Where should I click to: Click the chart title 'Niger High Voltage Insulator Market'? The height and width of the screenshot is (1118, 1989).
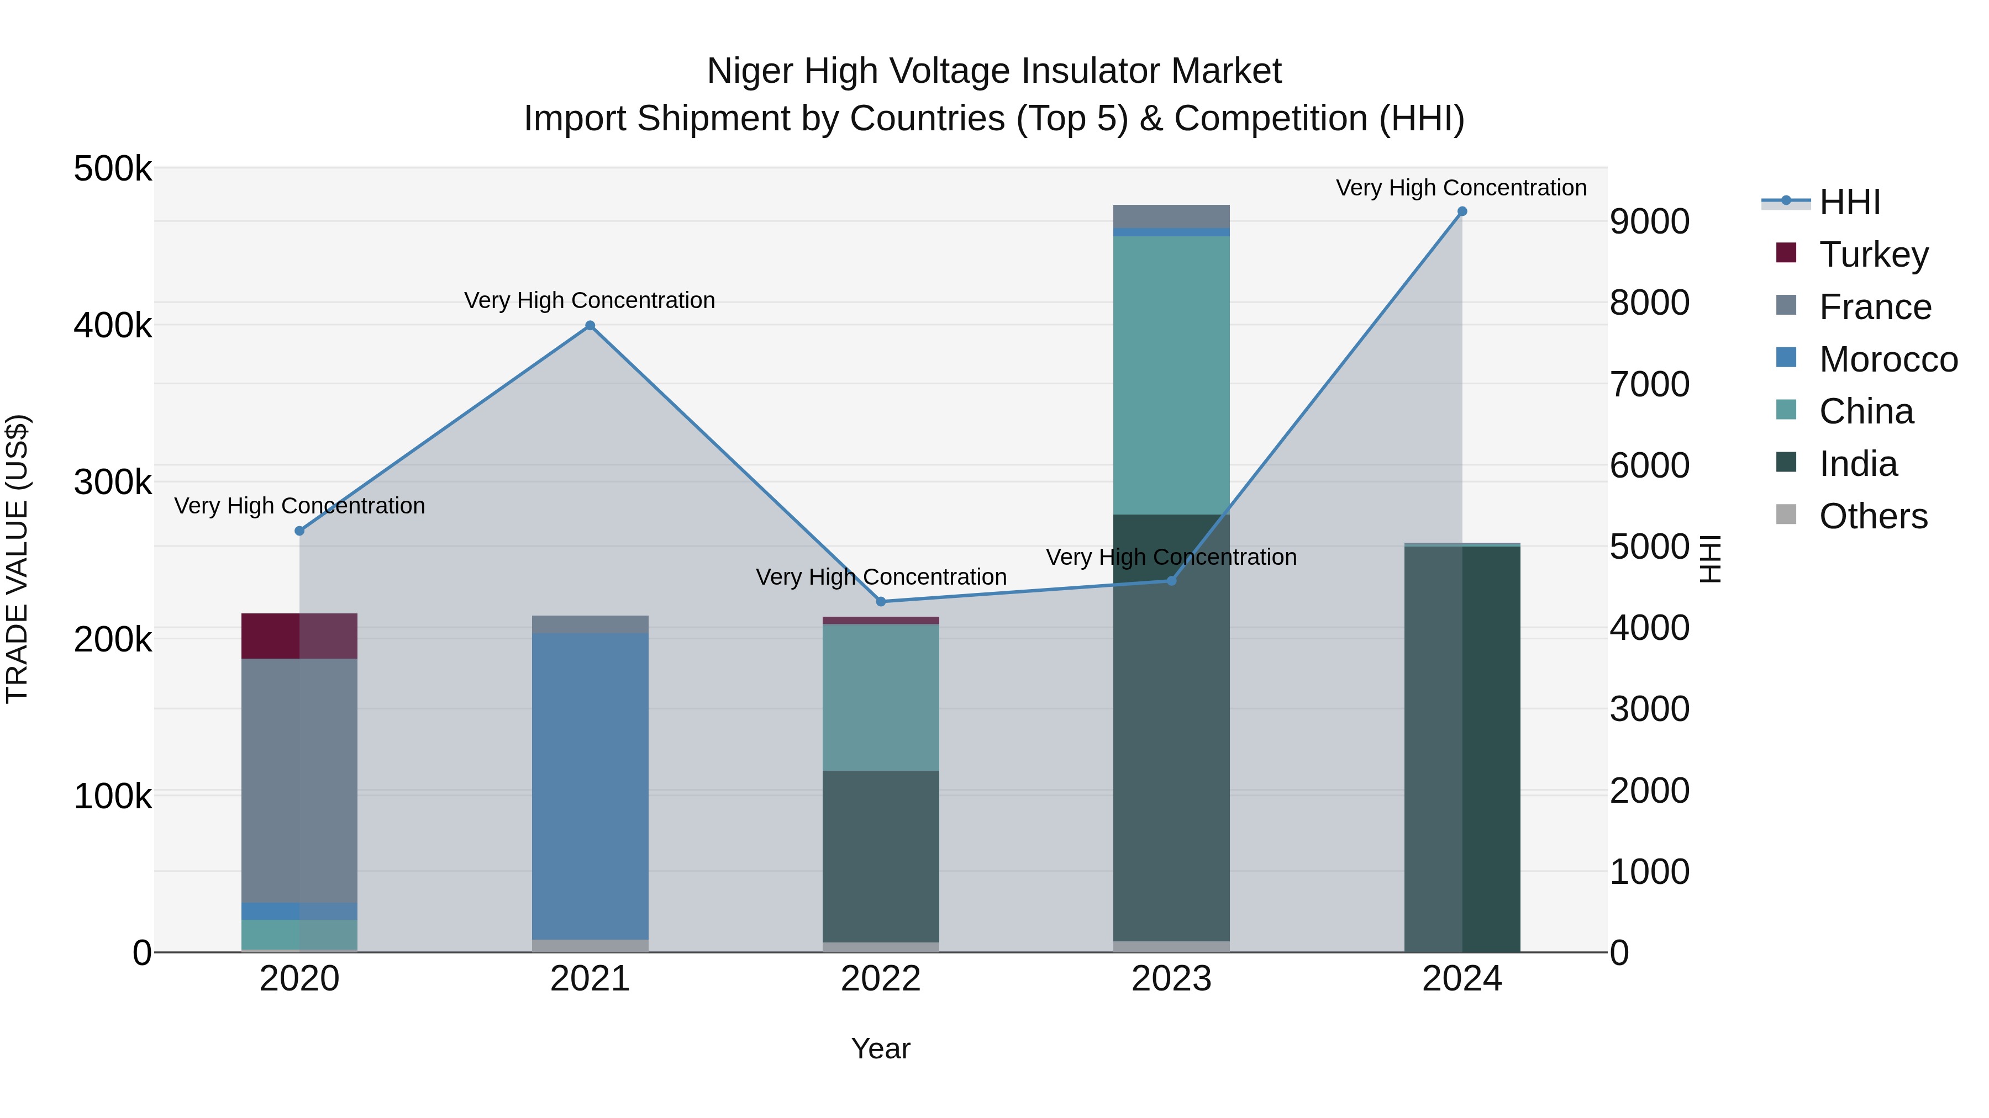[994, 71]
